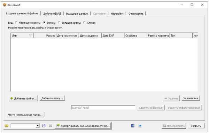
Task: Open the Facebook page icon
Action: [133, 126]
